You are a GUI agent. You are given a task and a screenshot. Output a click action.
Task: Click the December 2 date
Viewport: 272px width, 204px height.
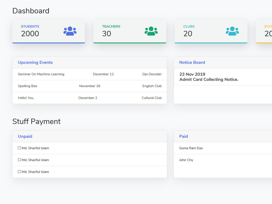click(88, 98)
